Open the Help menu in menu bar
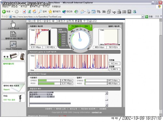This screenshot has height=122, width=163. pyautogui.click(x=56, y=7)
